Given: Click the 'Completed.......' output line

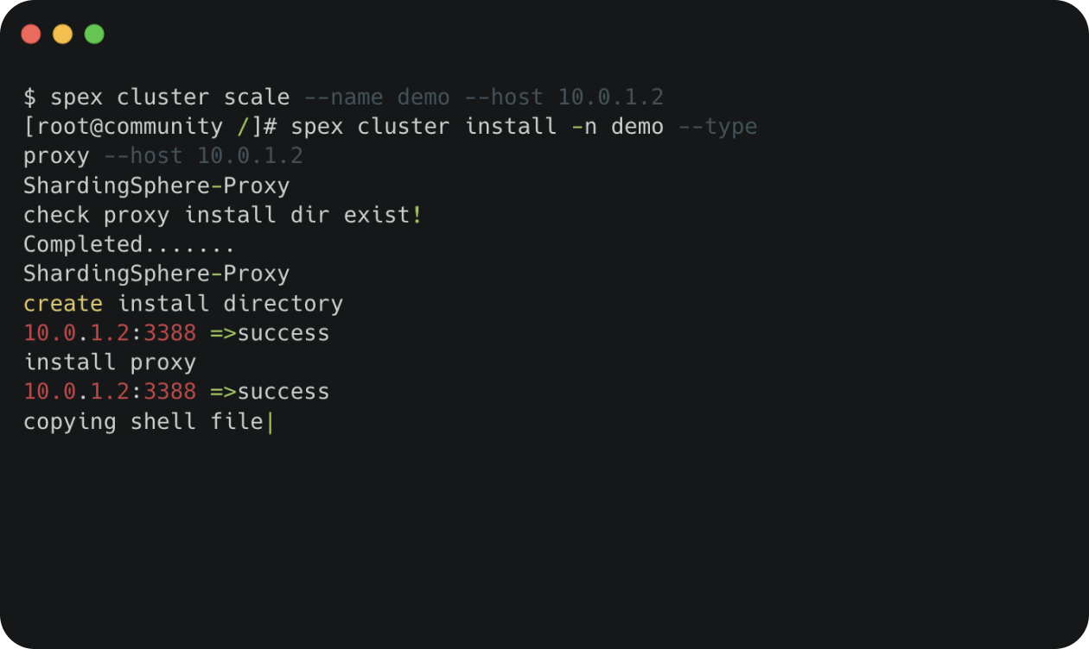Looking at the screenshot, I should (x=130, y=244).
